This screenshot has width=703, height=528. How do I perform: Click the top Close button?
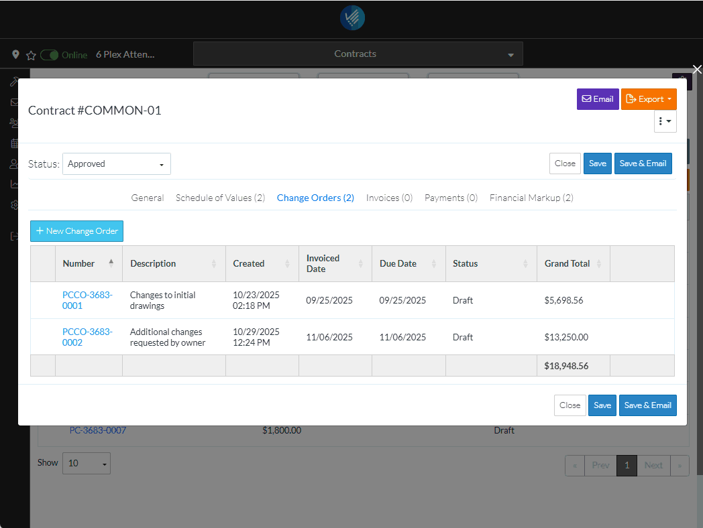click(565, 163)
